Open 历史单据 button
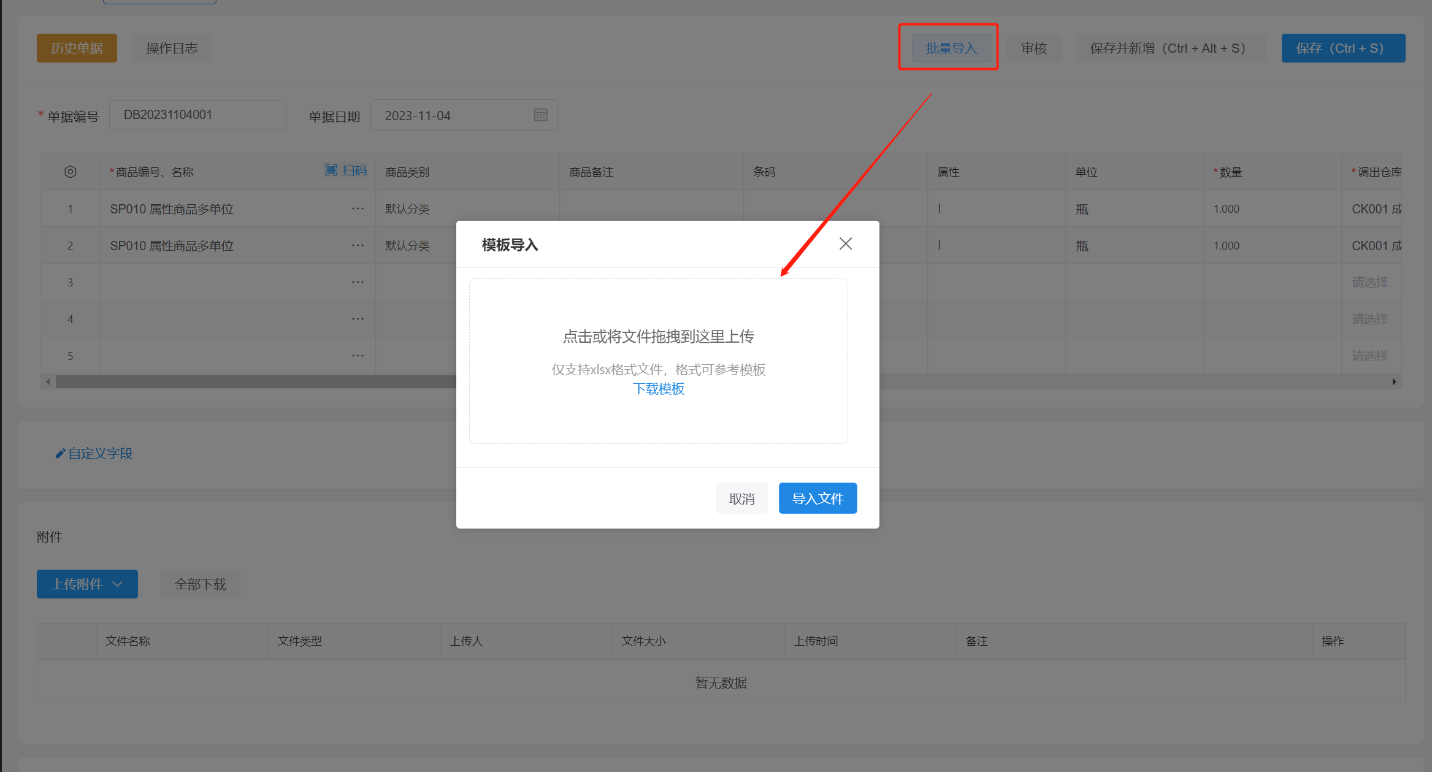1432x772 pixels. [x=77, y=48]
